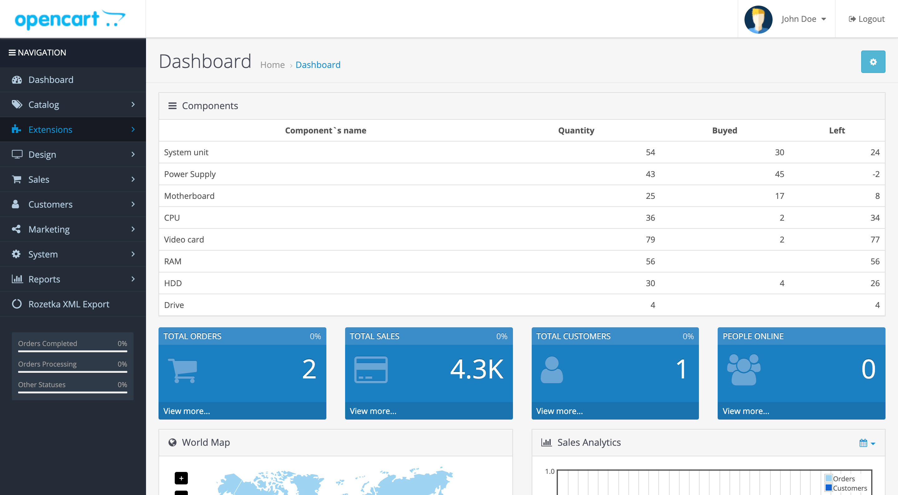
Task: Click the Total Sales credit card icon
Action: point(371,370)
